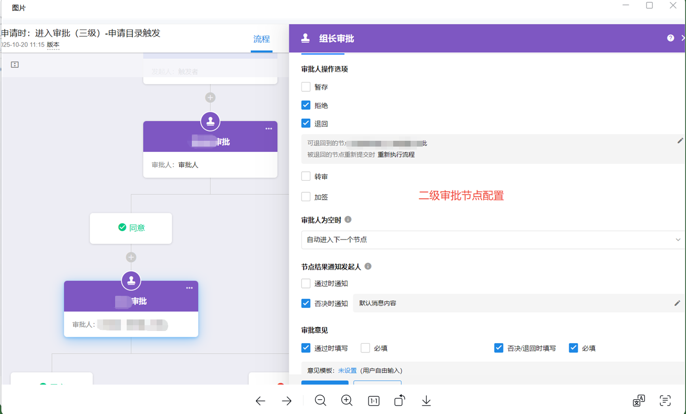
Task: Click the zoom out magnifier icon
Action: [320, 401]
